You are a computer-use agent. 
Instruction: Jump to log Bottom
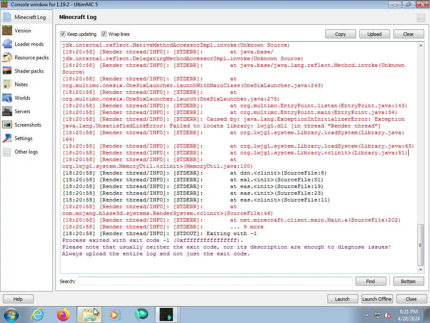[x=409, y=281]
